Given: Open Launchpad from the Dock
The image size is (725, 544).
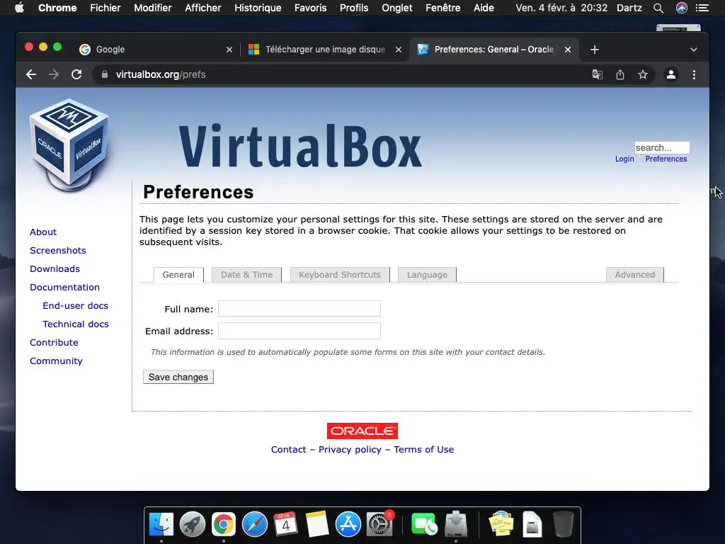Looking at the screenshot, I should (193, 525).
